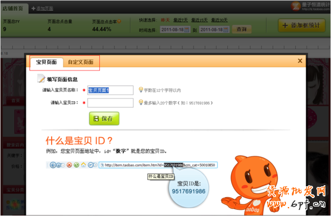331x216 pixels.
Task: Select the 最近30天 quick filter
Action: click(219, 20)
